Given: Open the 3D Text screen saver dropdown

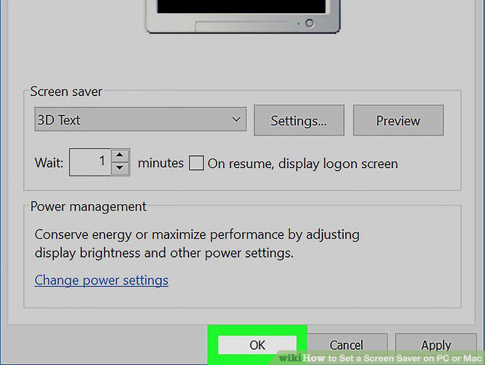Looking at the screenshot, I should click(141, 119).
